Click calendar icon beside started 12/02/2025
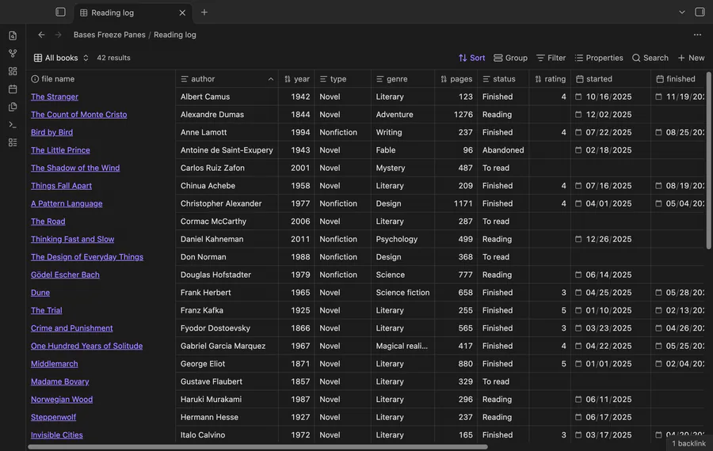The image size is (713, 451). pyautogui.click(x=578, y=115)
